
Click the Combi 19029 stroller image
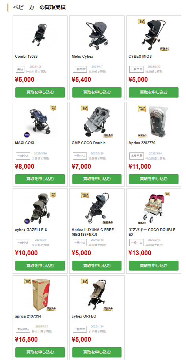(40, 34)
